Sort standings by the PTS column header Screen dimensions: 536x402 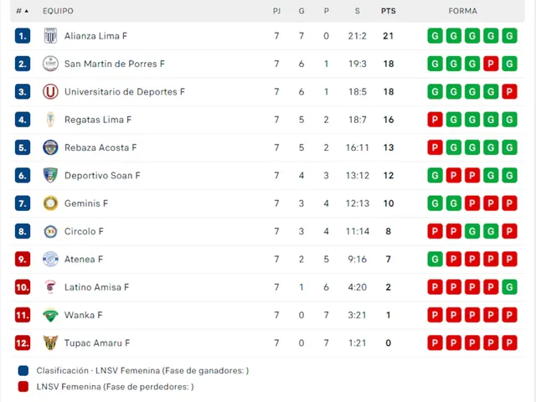(389, 11)
